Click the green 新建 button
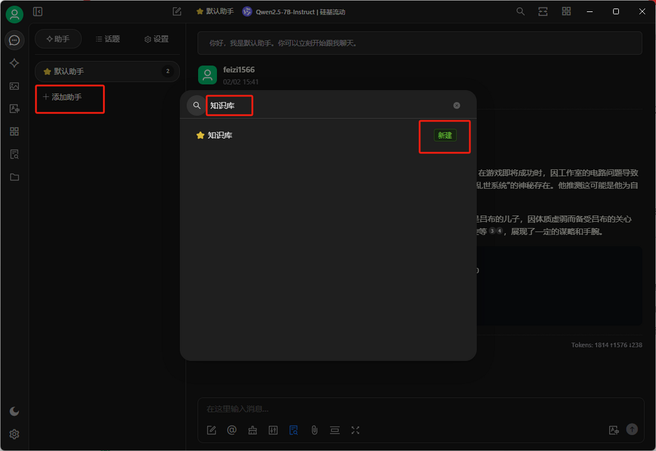656x451 pixels. (x=445, y=135)
